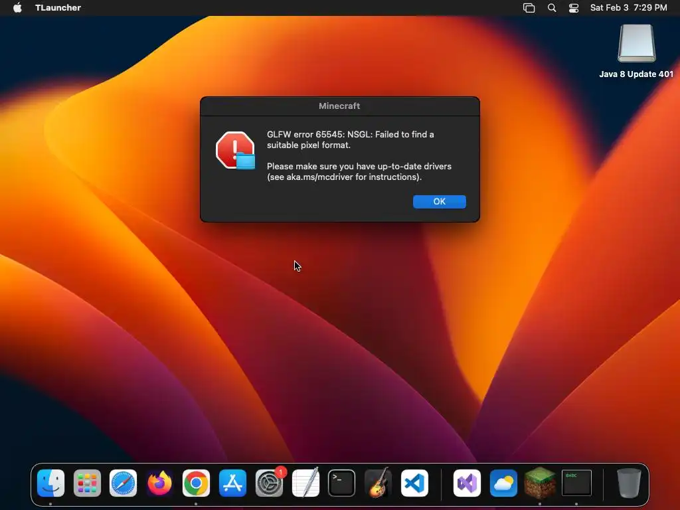
Task: Launch Firefox from the Dock
Action: coord(159,483)
